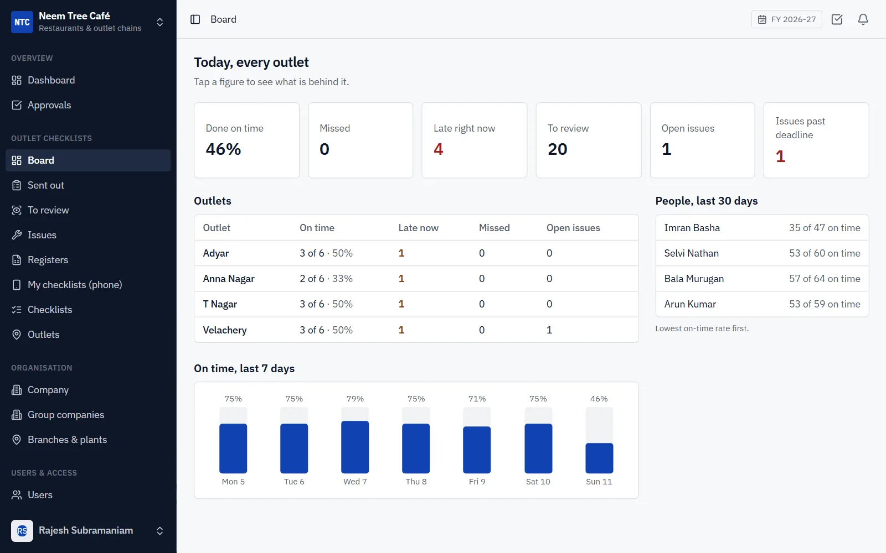
Task: Open the Done on time 46% card
Action: 246,140
